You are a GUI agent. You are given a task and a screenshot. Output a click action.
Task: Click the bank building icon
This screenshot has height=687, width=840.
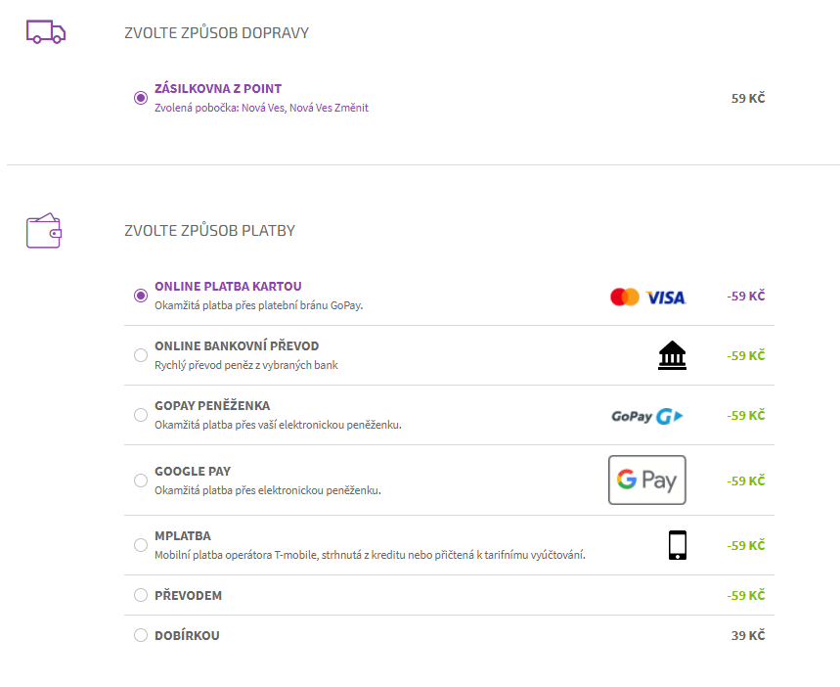(x=673, y=355)
